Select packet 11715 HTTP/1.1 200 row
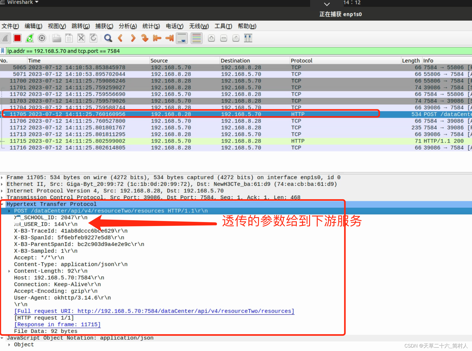Screen dimensions: 472x351 point(236,141)
